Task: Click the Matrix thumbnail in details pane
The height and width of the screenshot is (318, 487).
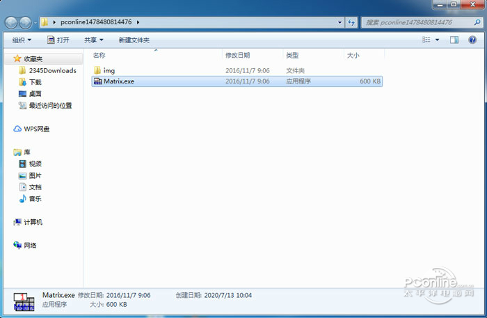Action: pos(24,301)
